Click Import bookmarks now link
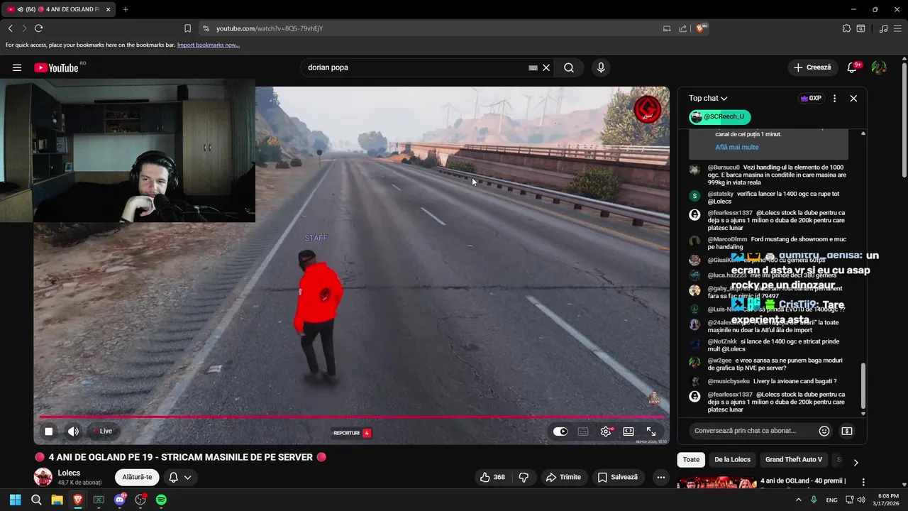Screen dimensions: 908x511 (208, 45)
